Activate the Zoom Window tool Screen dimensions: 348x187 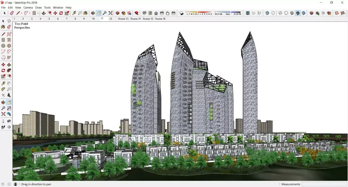click(9, 108)
